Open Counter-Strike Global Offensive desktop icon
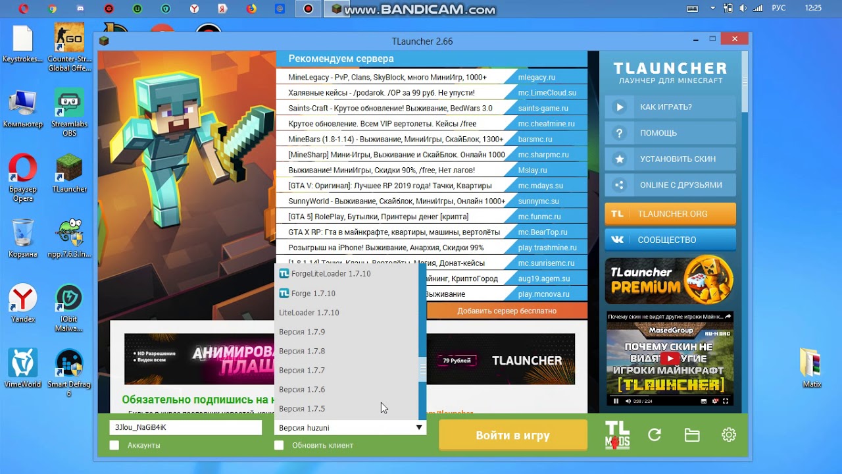 click(x=69, y=47)
